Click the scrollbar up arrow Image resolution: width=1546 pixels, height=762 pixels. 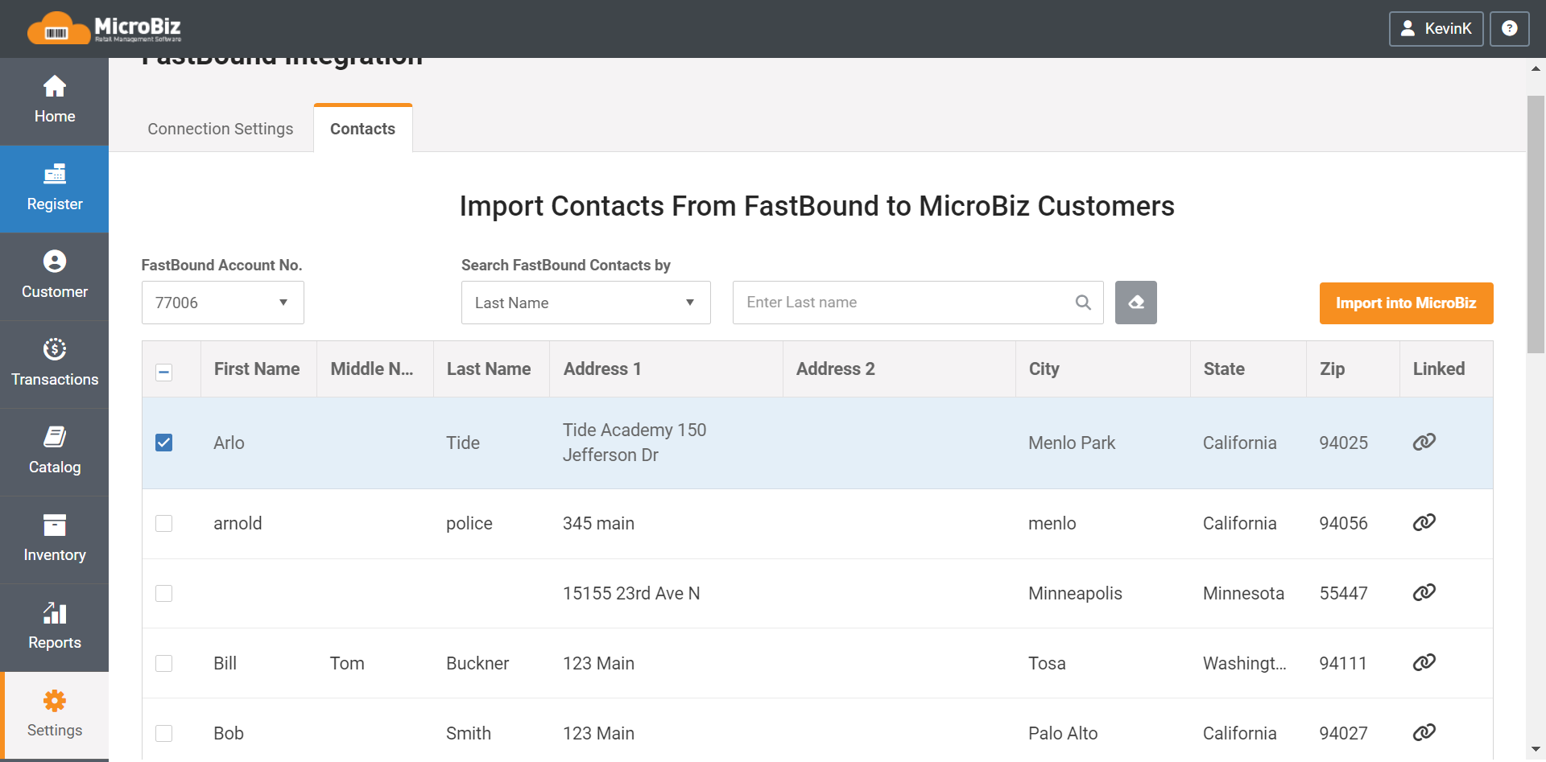[1536, 69]
